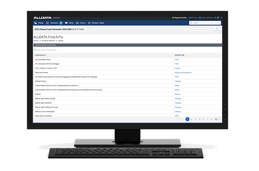Open the Steering and Suspension link
Screen dimensions: 259x171
tap(183, 73)
